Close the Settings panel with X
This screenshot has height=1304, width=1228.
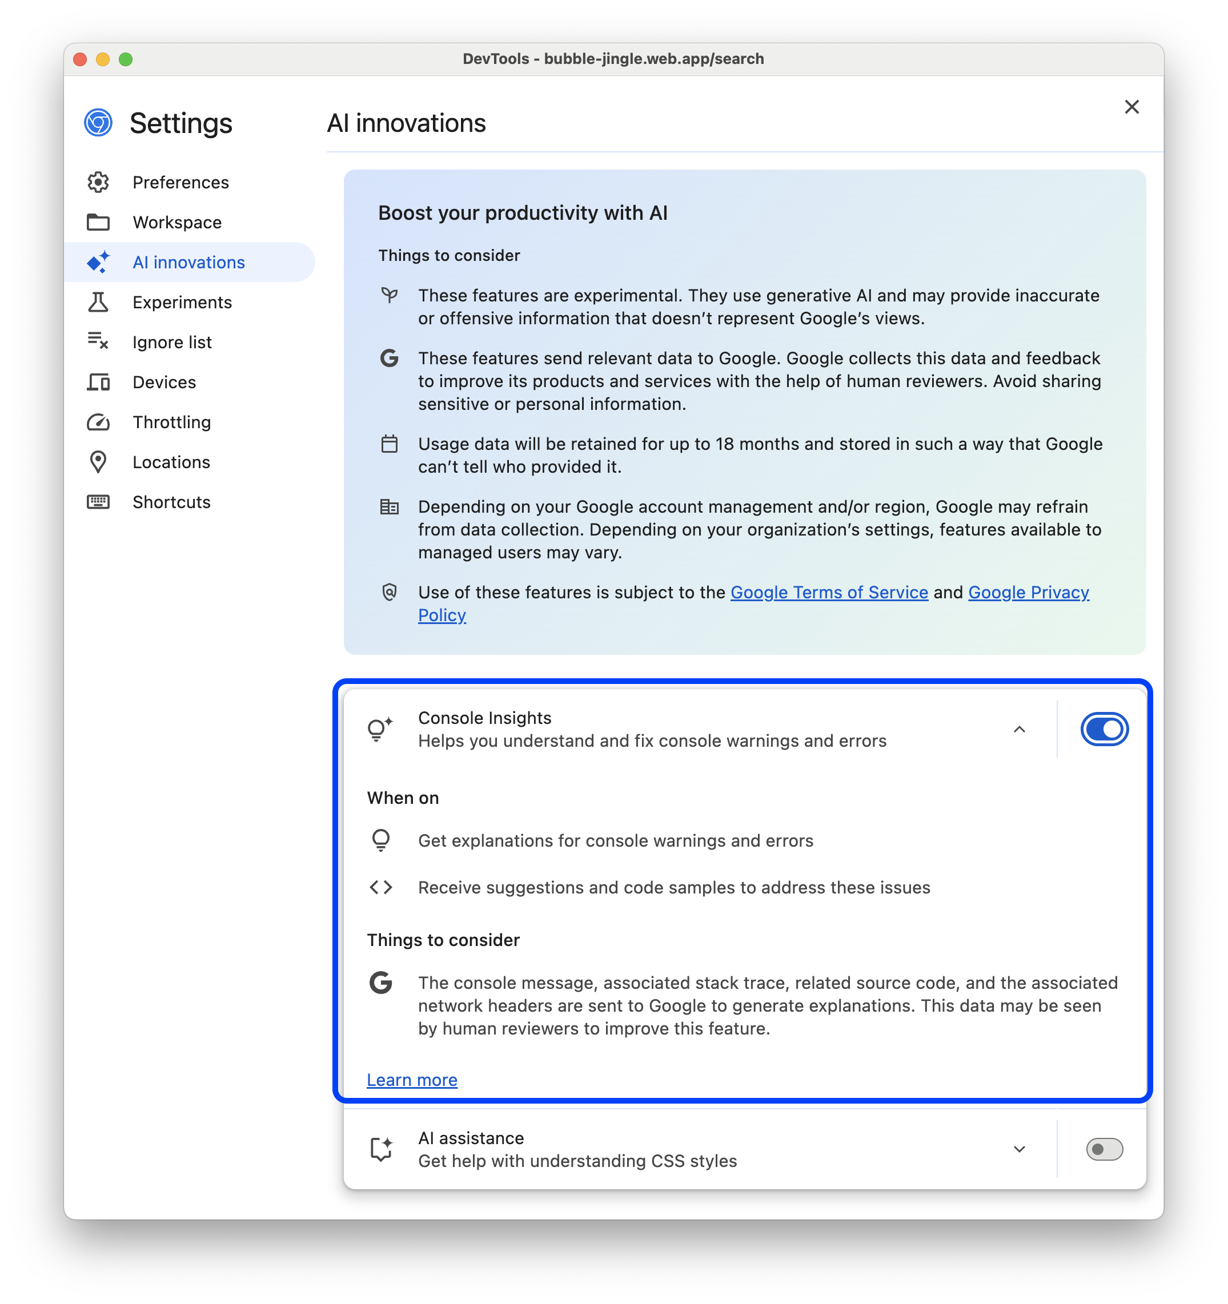[1132, 106]
